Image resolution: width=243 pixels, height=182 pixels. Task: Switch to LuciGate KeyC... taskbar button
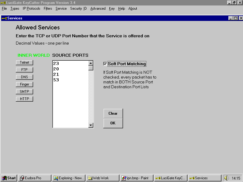coord(171,178)
